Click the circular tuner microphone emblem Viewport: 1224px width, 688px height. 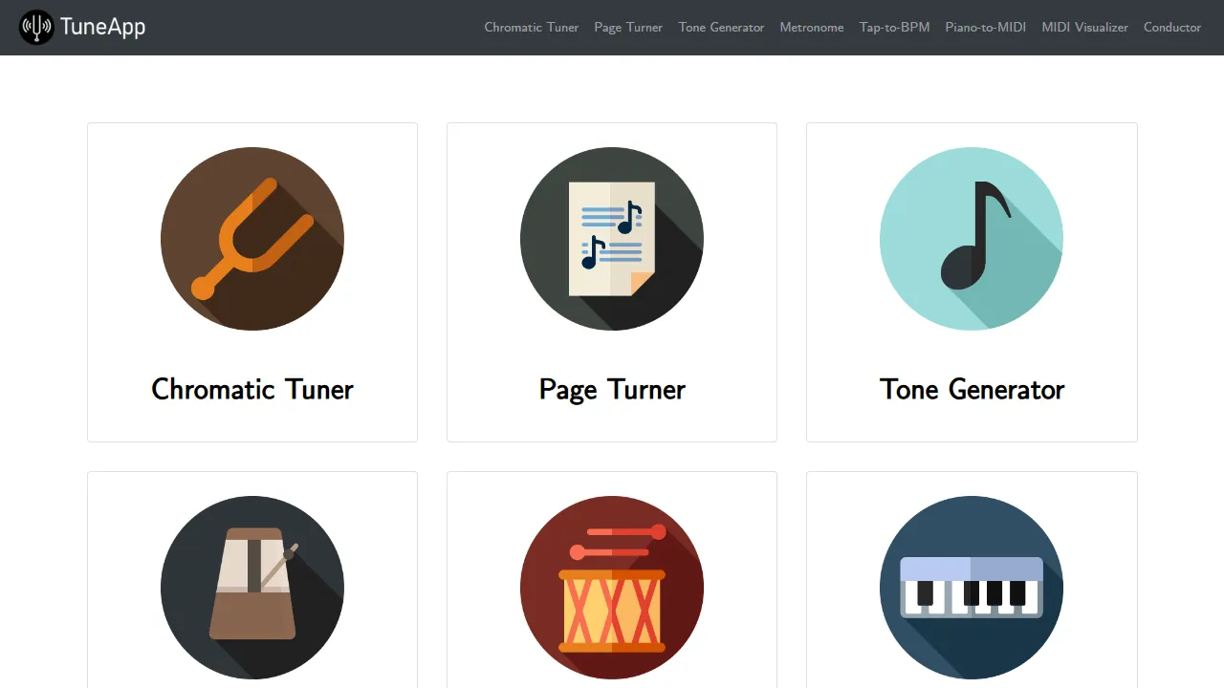point(36,27)
